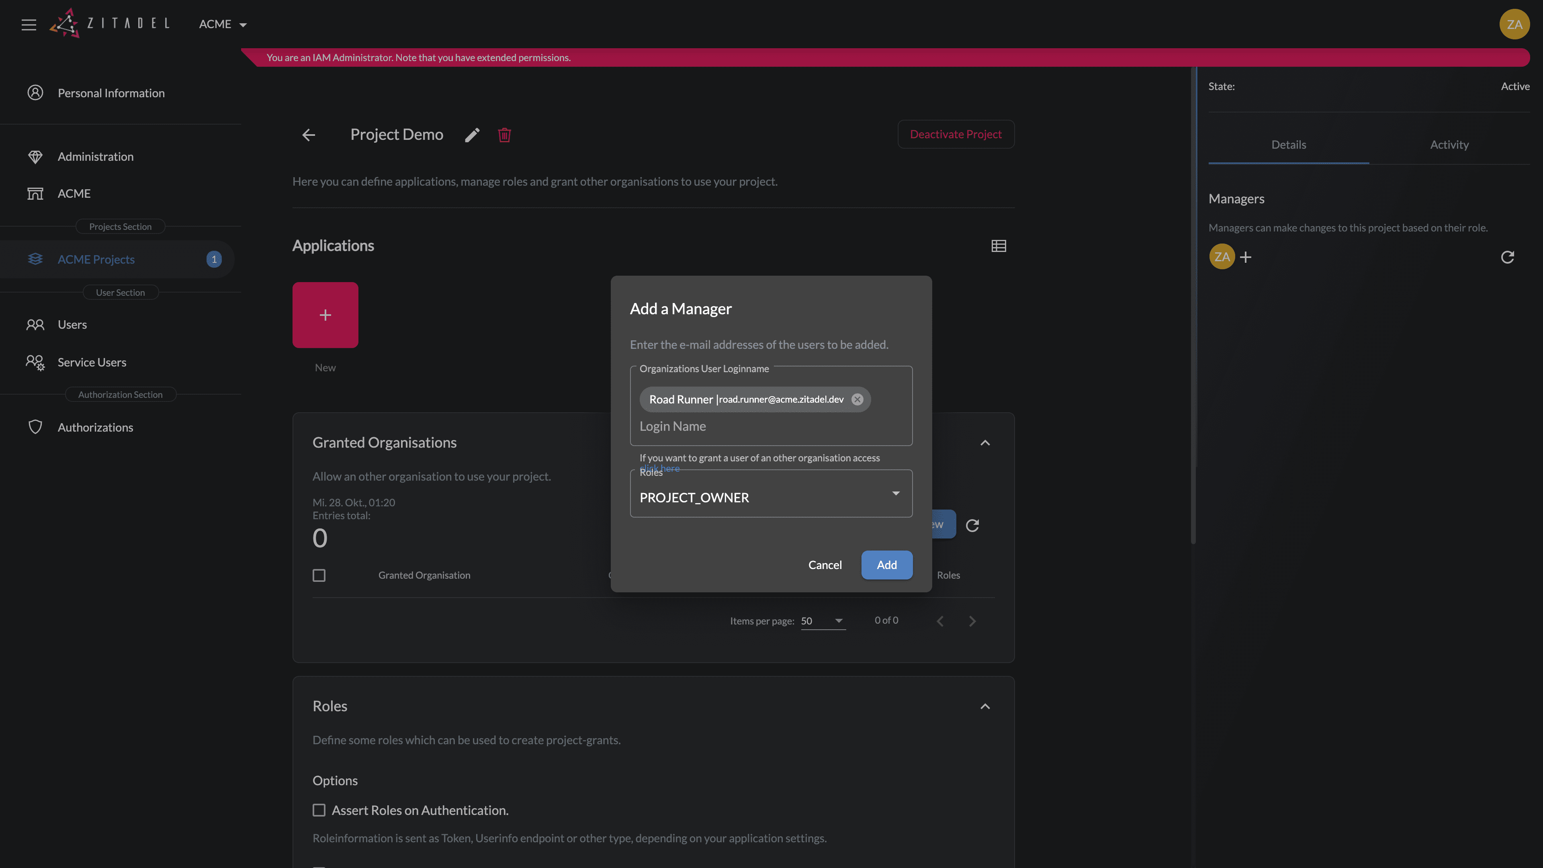Click the pencil icon to rename Project Demo

472,135
